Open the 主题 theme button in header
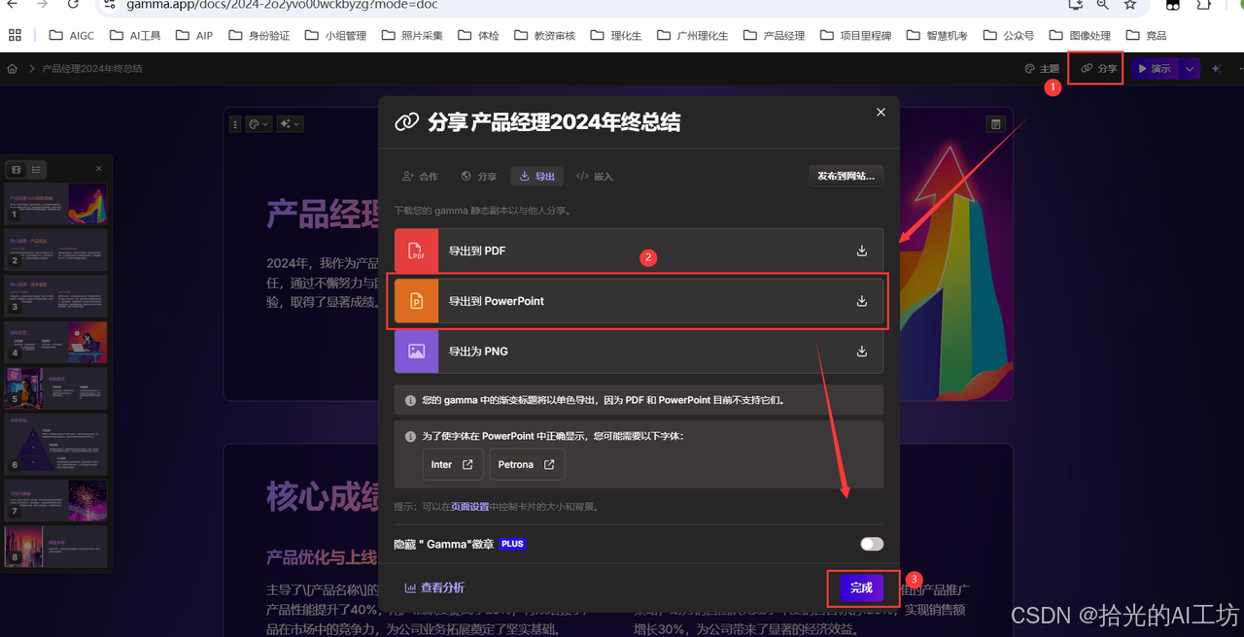Image resolution: width=1244 pixels, height=637 pixels. [1042, 69]
